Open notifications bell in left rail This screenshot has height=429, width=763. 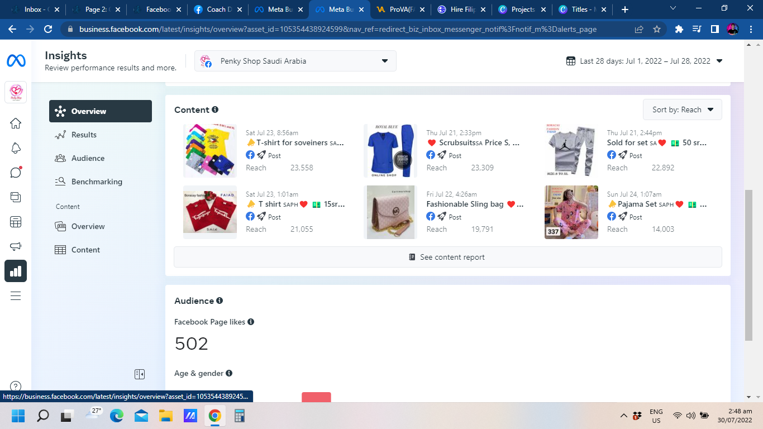pyautogui.click(x=16, y=148)
